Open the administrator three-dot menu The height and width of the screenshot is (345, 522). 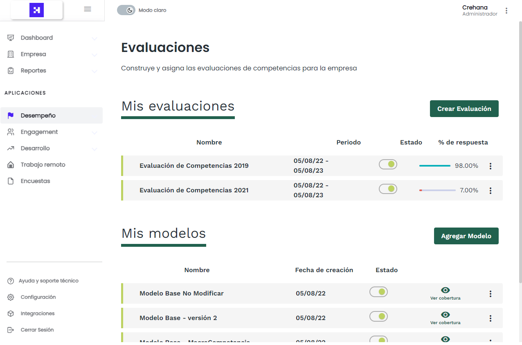[506, 11]
